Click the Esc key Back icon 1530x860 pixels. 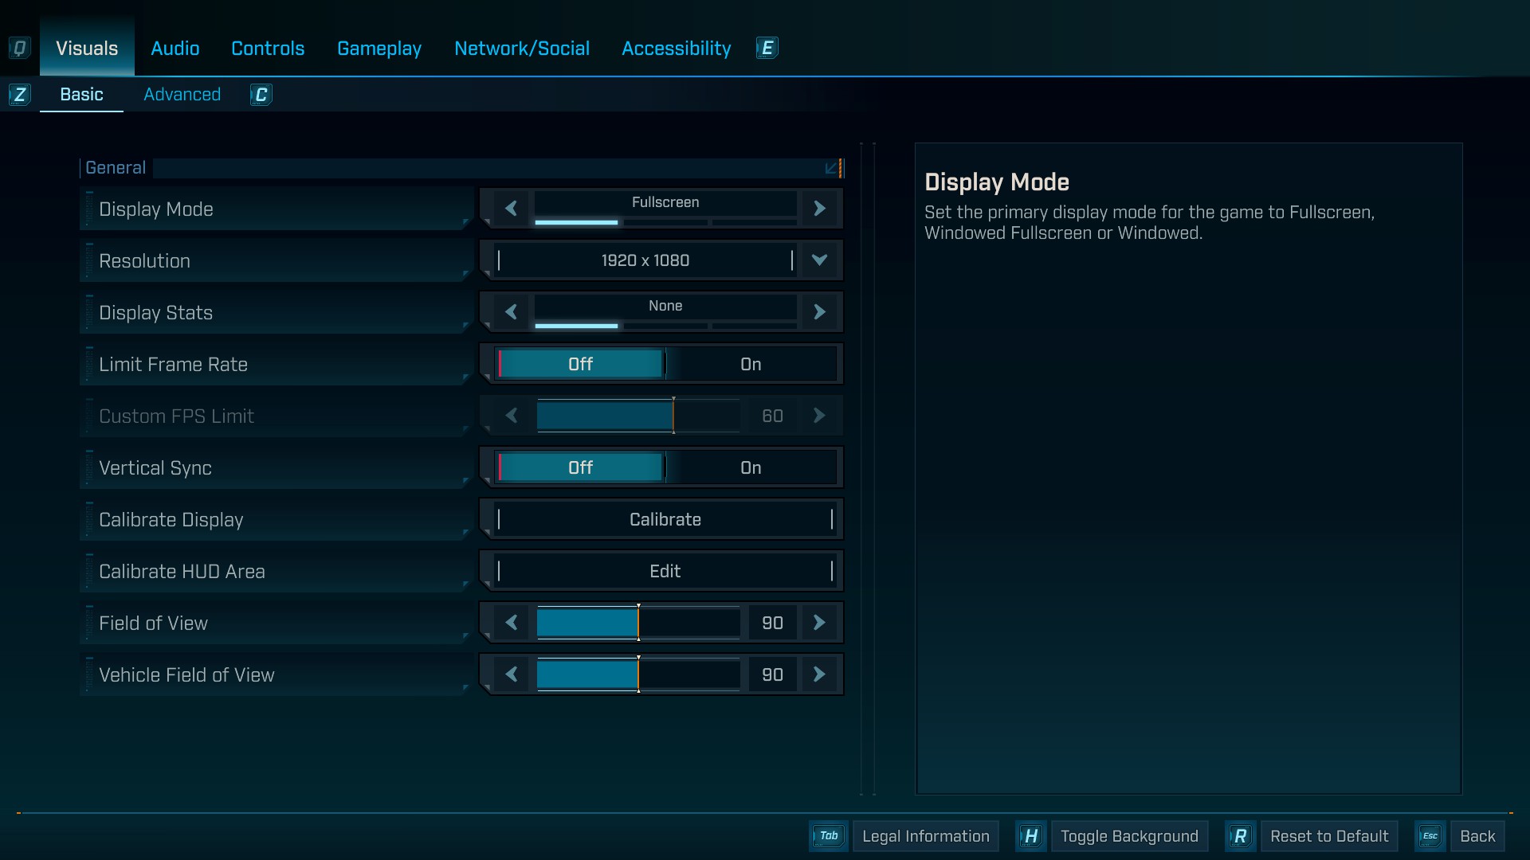pos(1430,836)
